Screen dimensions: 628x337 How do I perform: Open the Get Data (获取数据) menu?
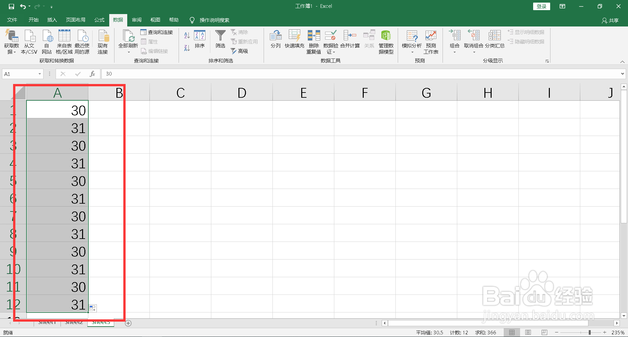(11, 42)
